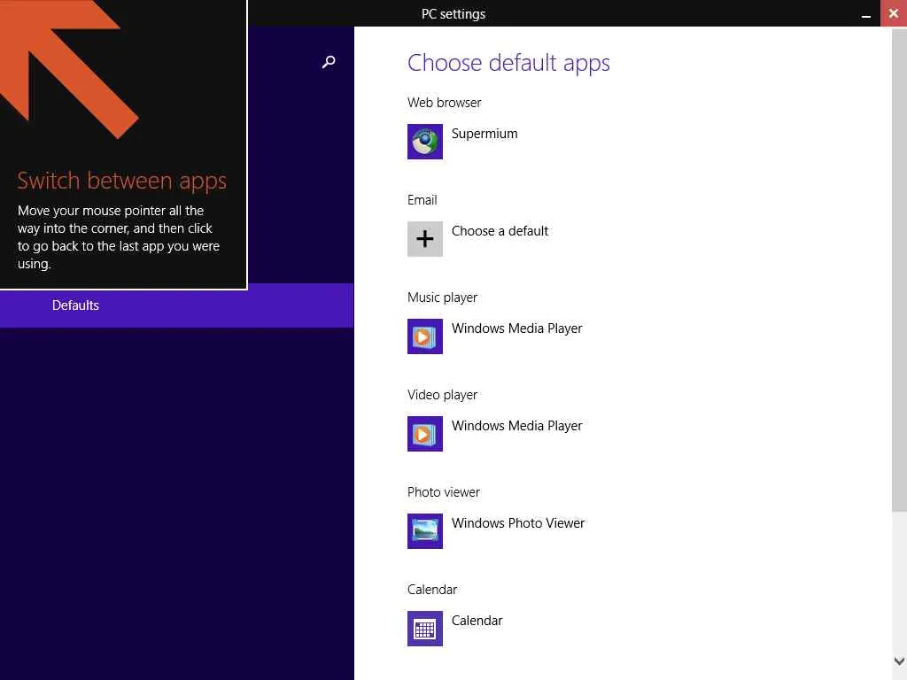The image size is (907, 680).
Task: Select the Defaults item in the sidebar
Action: pyautogui.click(x=176, y=305)
